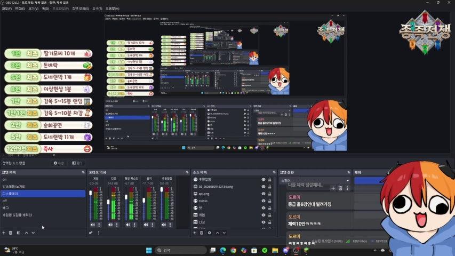Viewport: 455px width, 256px height.
Task: Open the 디코 audio channel options menu
Action: coord(117,225)
